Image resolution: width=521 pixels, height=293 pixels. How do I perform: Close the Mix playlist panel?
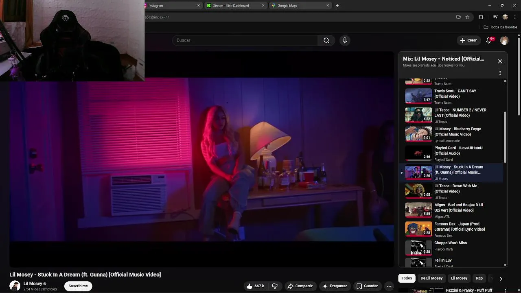pos(500,61)
